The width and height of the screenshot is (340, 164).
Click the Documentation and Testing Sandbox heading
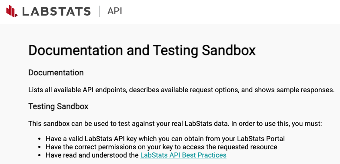point(142,50)
